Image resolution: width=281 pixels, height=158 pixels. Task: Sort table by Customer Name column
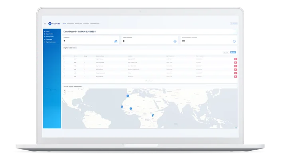pyautogui.click(x=101, y=56)
